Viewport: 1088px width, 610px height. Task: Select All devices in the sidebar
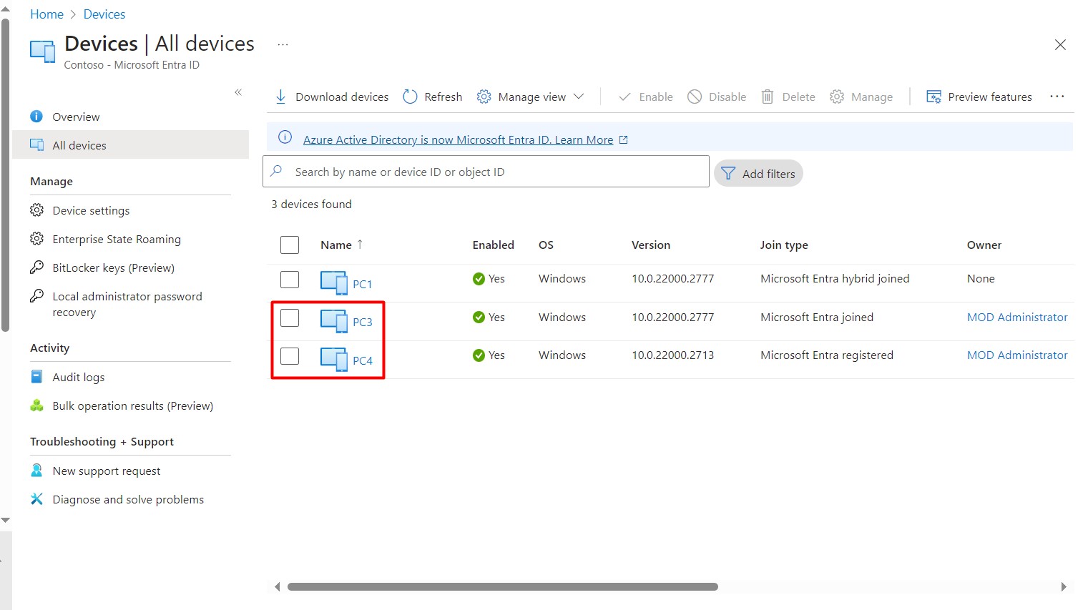(x=130, y=145)
